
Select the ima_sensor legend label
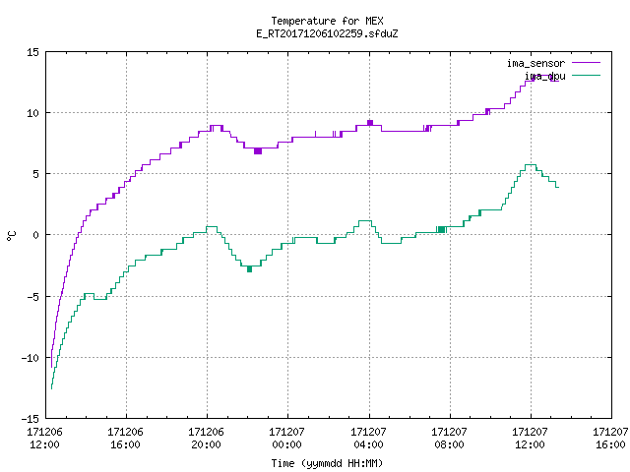pos(535,63)
